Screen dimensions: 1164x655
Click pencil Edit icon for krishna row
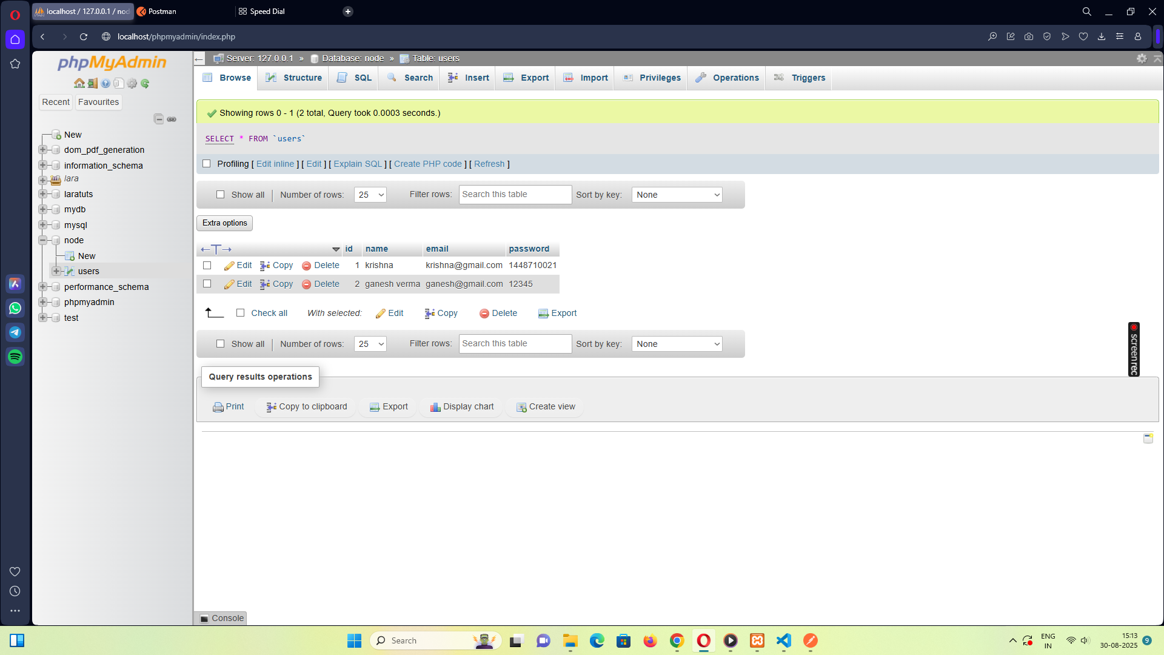[229, 266]
